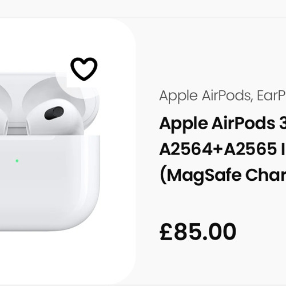Click the pound sign of the price
The image size is (286, 286).
pos(166,232)
